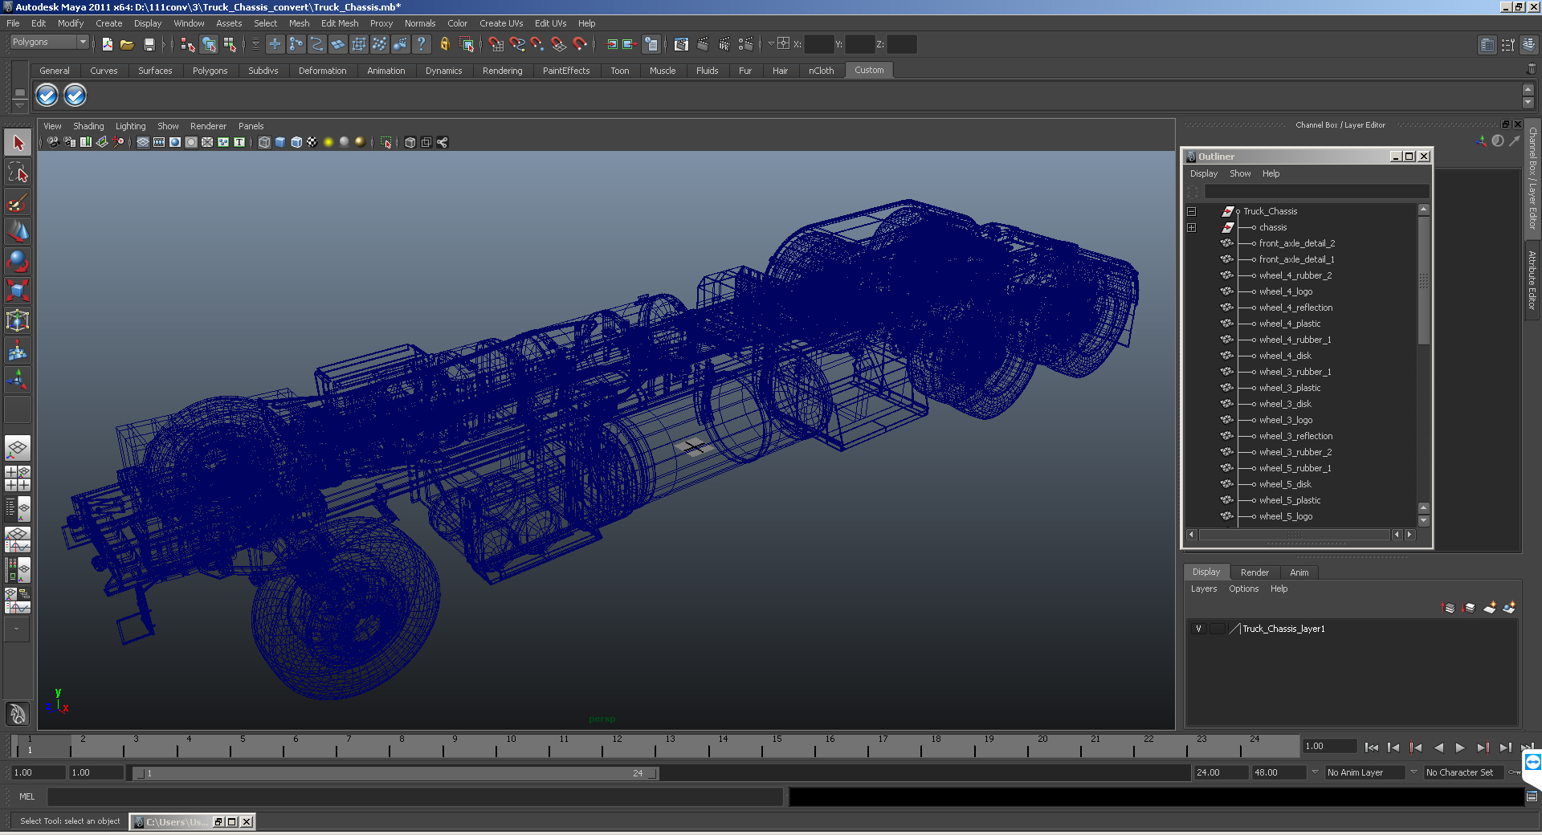The height and width of the screenshot is (835, 1542).
Task: Activate the Paint Selection tool
Action: (18, 202)
